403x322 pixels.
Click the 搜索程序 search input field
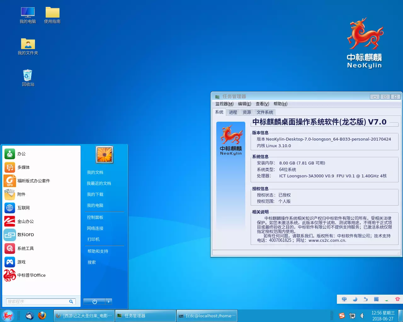tap(41, 302)
